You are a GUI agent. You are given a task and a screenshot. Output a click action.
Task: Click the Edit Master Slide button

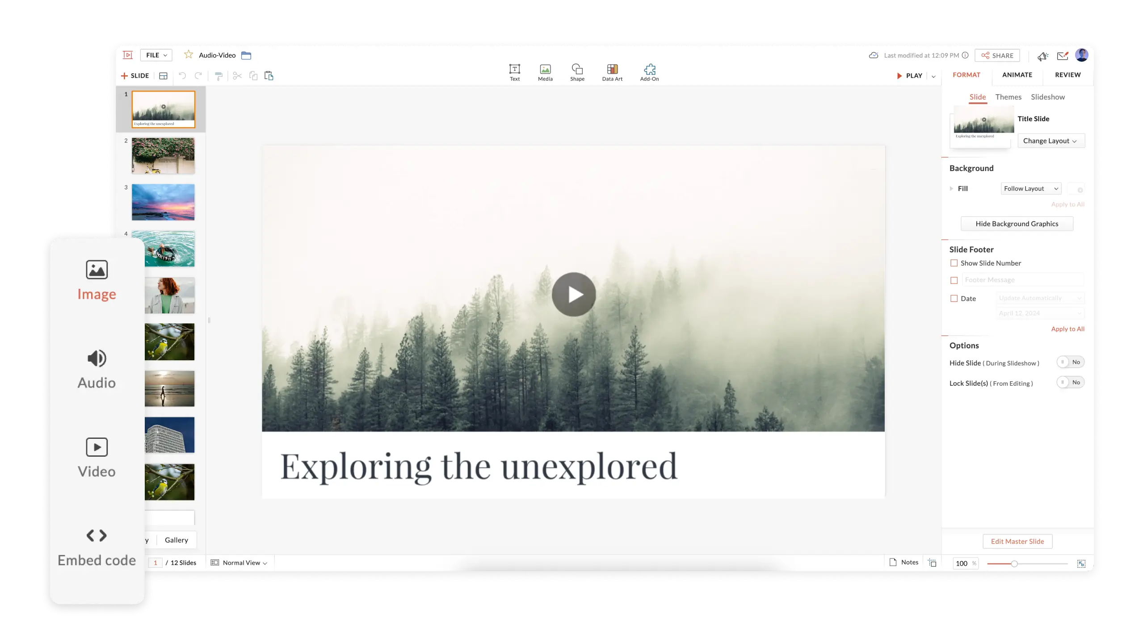(1017, 542)
